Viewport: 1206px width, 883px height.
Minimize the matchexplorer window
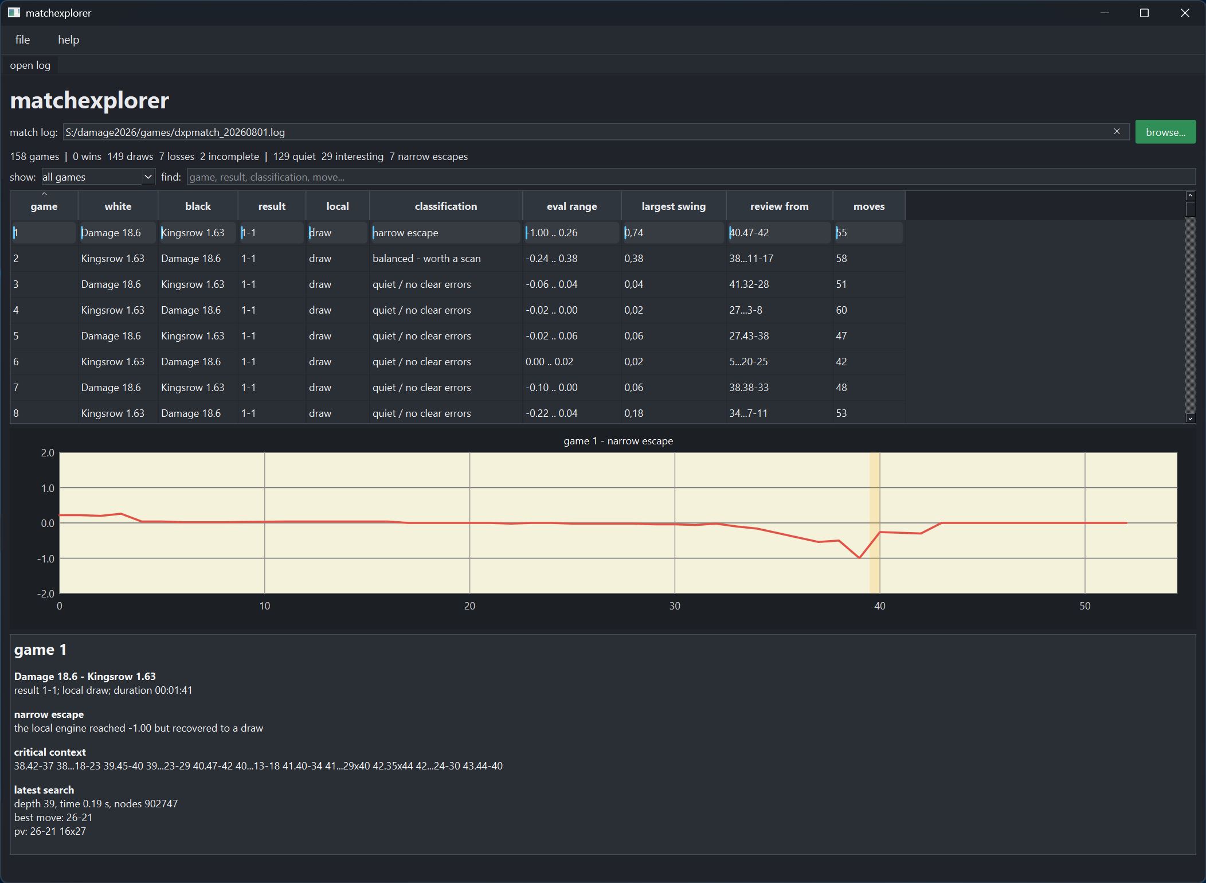point(1105,13)
